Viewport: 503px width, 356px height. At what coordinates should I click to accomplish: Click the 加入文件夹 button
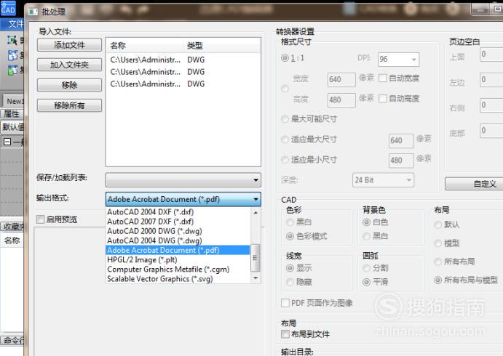coord(69,65)
